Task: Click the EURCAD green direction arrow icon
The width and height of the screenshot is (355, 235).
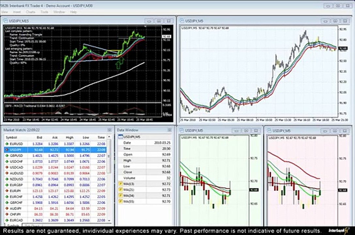Action: click(x=7, y=220)
